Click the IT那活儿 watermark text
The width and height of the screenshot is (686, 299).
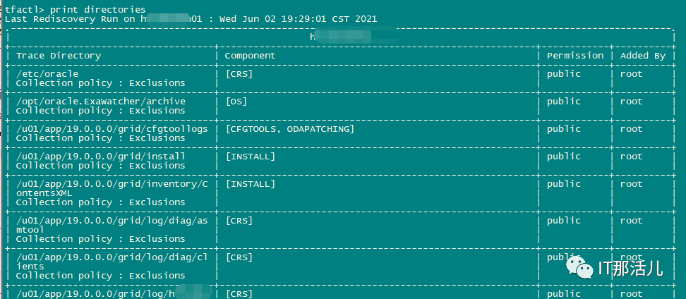(630, 267)
